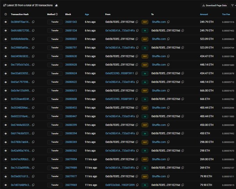The width and height of the screenshot is (236, 189).
Task: Click sort icon beside Latest 20 transactions
Action: (x=5, y=6)
